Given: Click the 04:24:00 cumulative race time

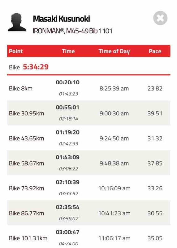Looking at the screenshot, I should tap(68, 244).
